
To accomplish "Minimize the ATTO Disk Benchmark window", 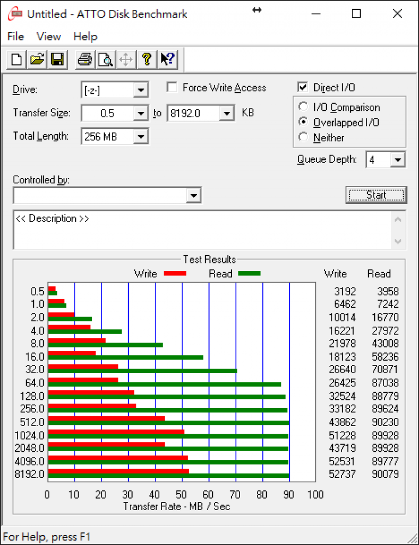I will click(x=316, y=14).
